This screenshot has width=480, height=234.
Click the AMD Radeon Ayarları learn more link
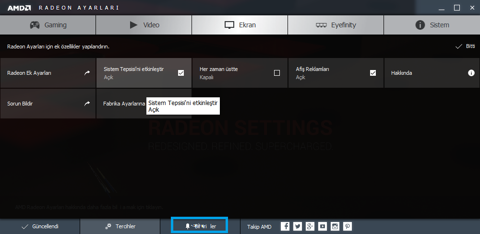coord(89,207)
